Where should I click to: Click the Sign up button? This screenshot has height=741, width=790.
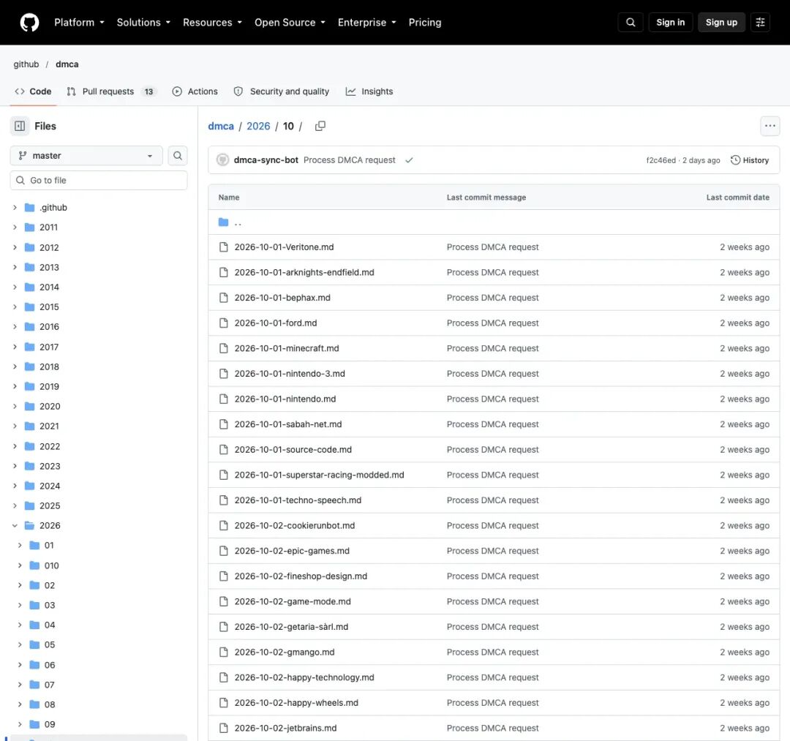pos(721,23)
